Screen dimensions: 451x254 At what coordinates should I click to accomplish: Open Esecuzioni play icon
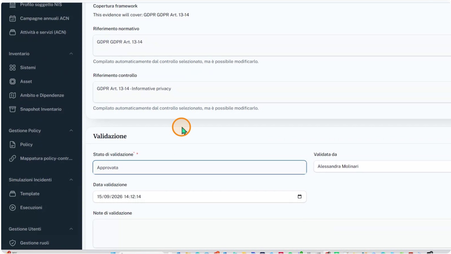point(12,208)
